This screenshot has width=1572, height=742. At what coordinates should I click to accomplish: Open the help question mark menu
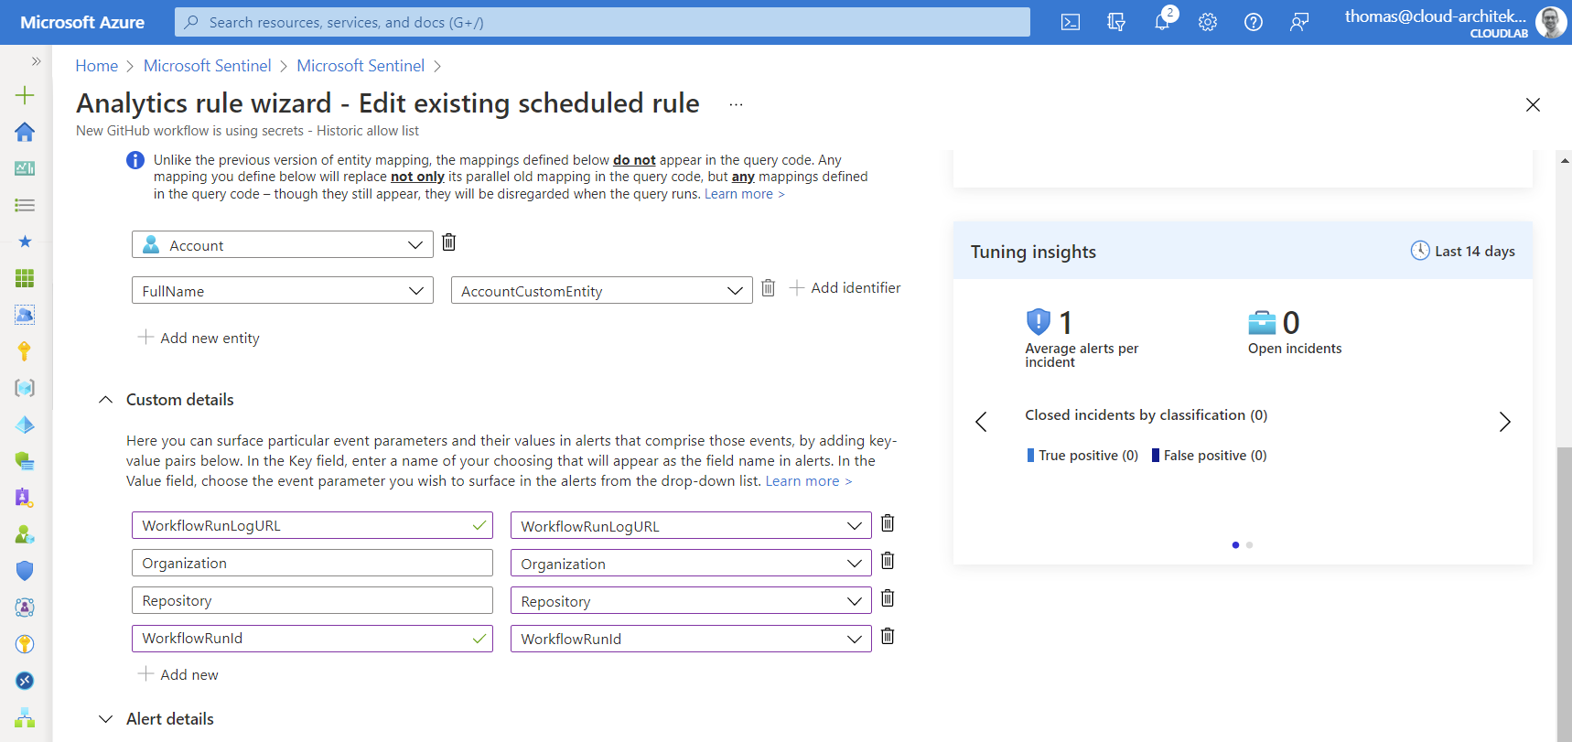click(1254, 22)
